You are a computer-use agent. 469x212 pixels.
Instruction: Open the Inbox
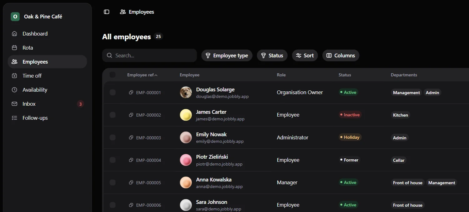(47, 104)
